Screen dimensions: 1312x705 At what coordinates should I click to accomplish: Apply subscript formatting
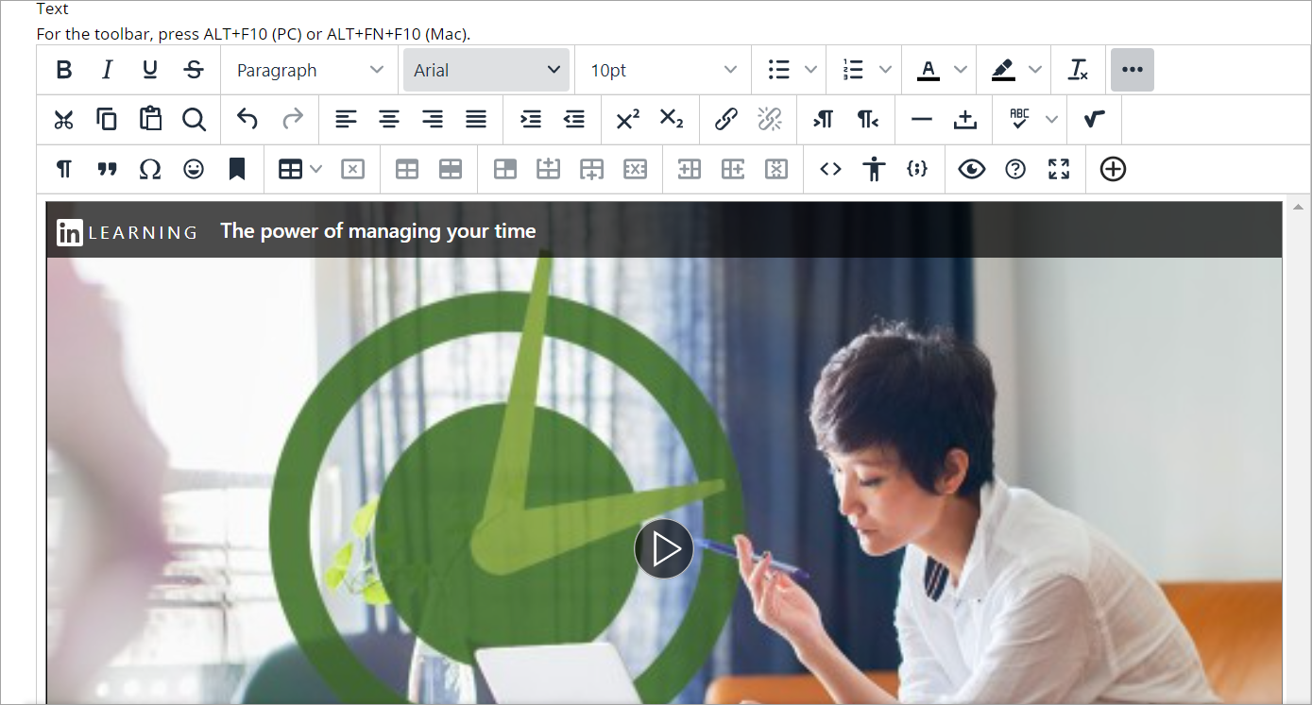(x=671, y=119)
